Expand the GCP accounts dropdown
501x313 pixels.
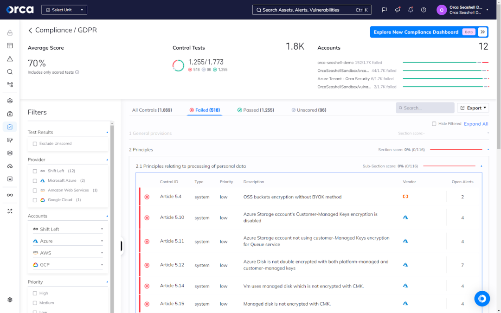pyautogui.click(x=68, y=264)
